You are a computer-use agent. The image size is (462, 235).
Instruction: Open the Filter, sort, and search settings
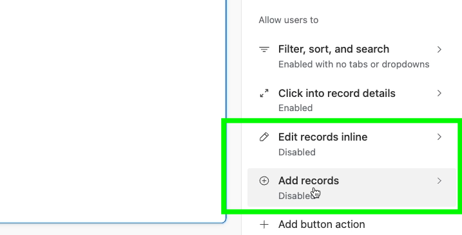[x=352, y=56]
